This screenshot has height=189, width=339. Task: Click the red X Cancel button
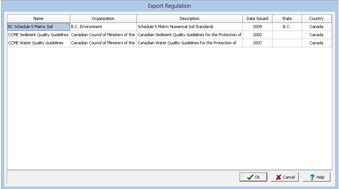click(x=285, y=177)
